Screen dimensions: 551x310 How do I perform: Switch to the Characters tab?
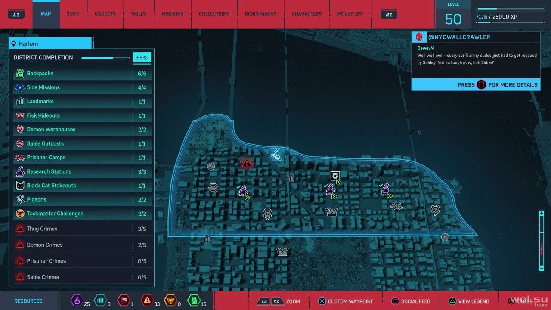coord(307,14)
